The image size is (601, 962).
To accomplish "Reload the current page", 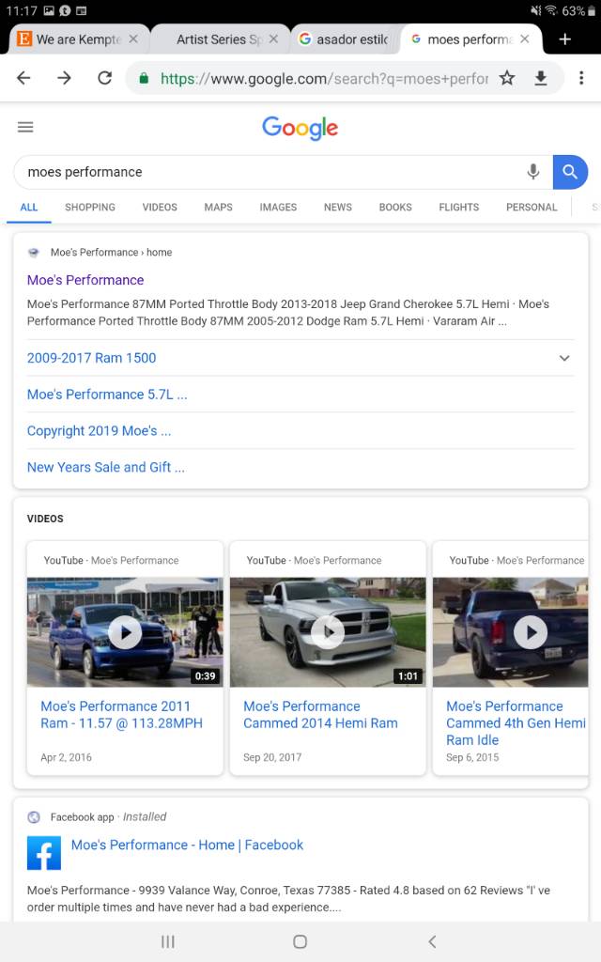I will pyautogui.click(x=105, y=78).
